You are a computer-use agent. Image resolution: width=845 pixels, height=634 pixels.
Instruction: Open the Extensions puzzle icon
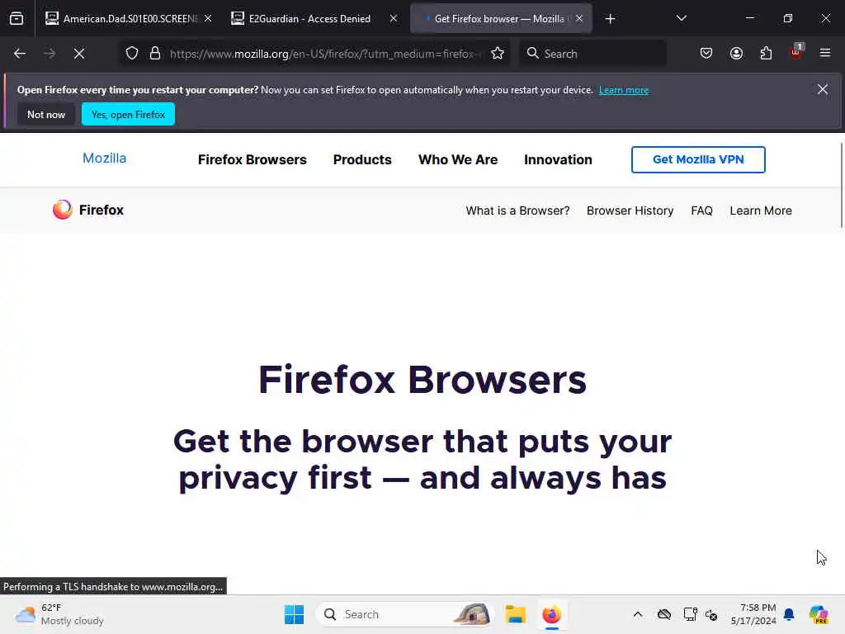pos(766,54)
